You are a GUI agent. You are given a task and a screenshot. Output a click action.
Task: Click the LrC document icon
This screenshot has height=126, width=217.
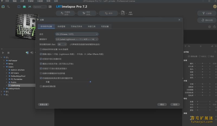pyautogui.click(x=123, y=13)
